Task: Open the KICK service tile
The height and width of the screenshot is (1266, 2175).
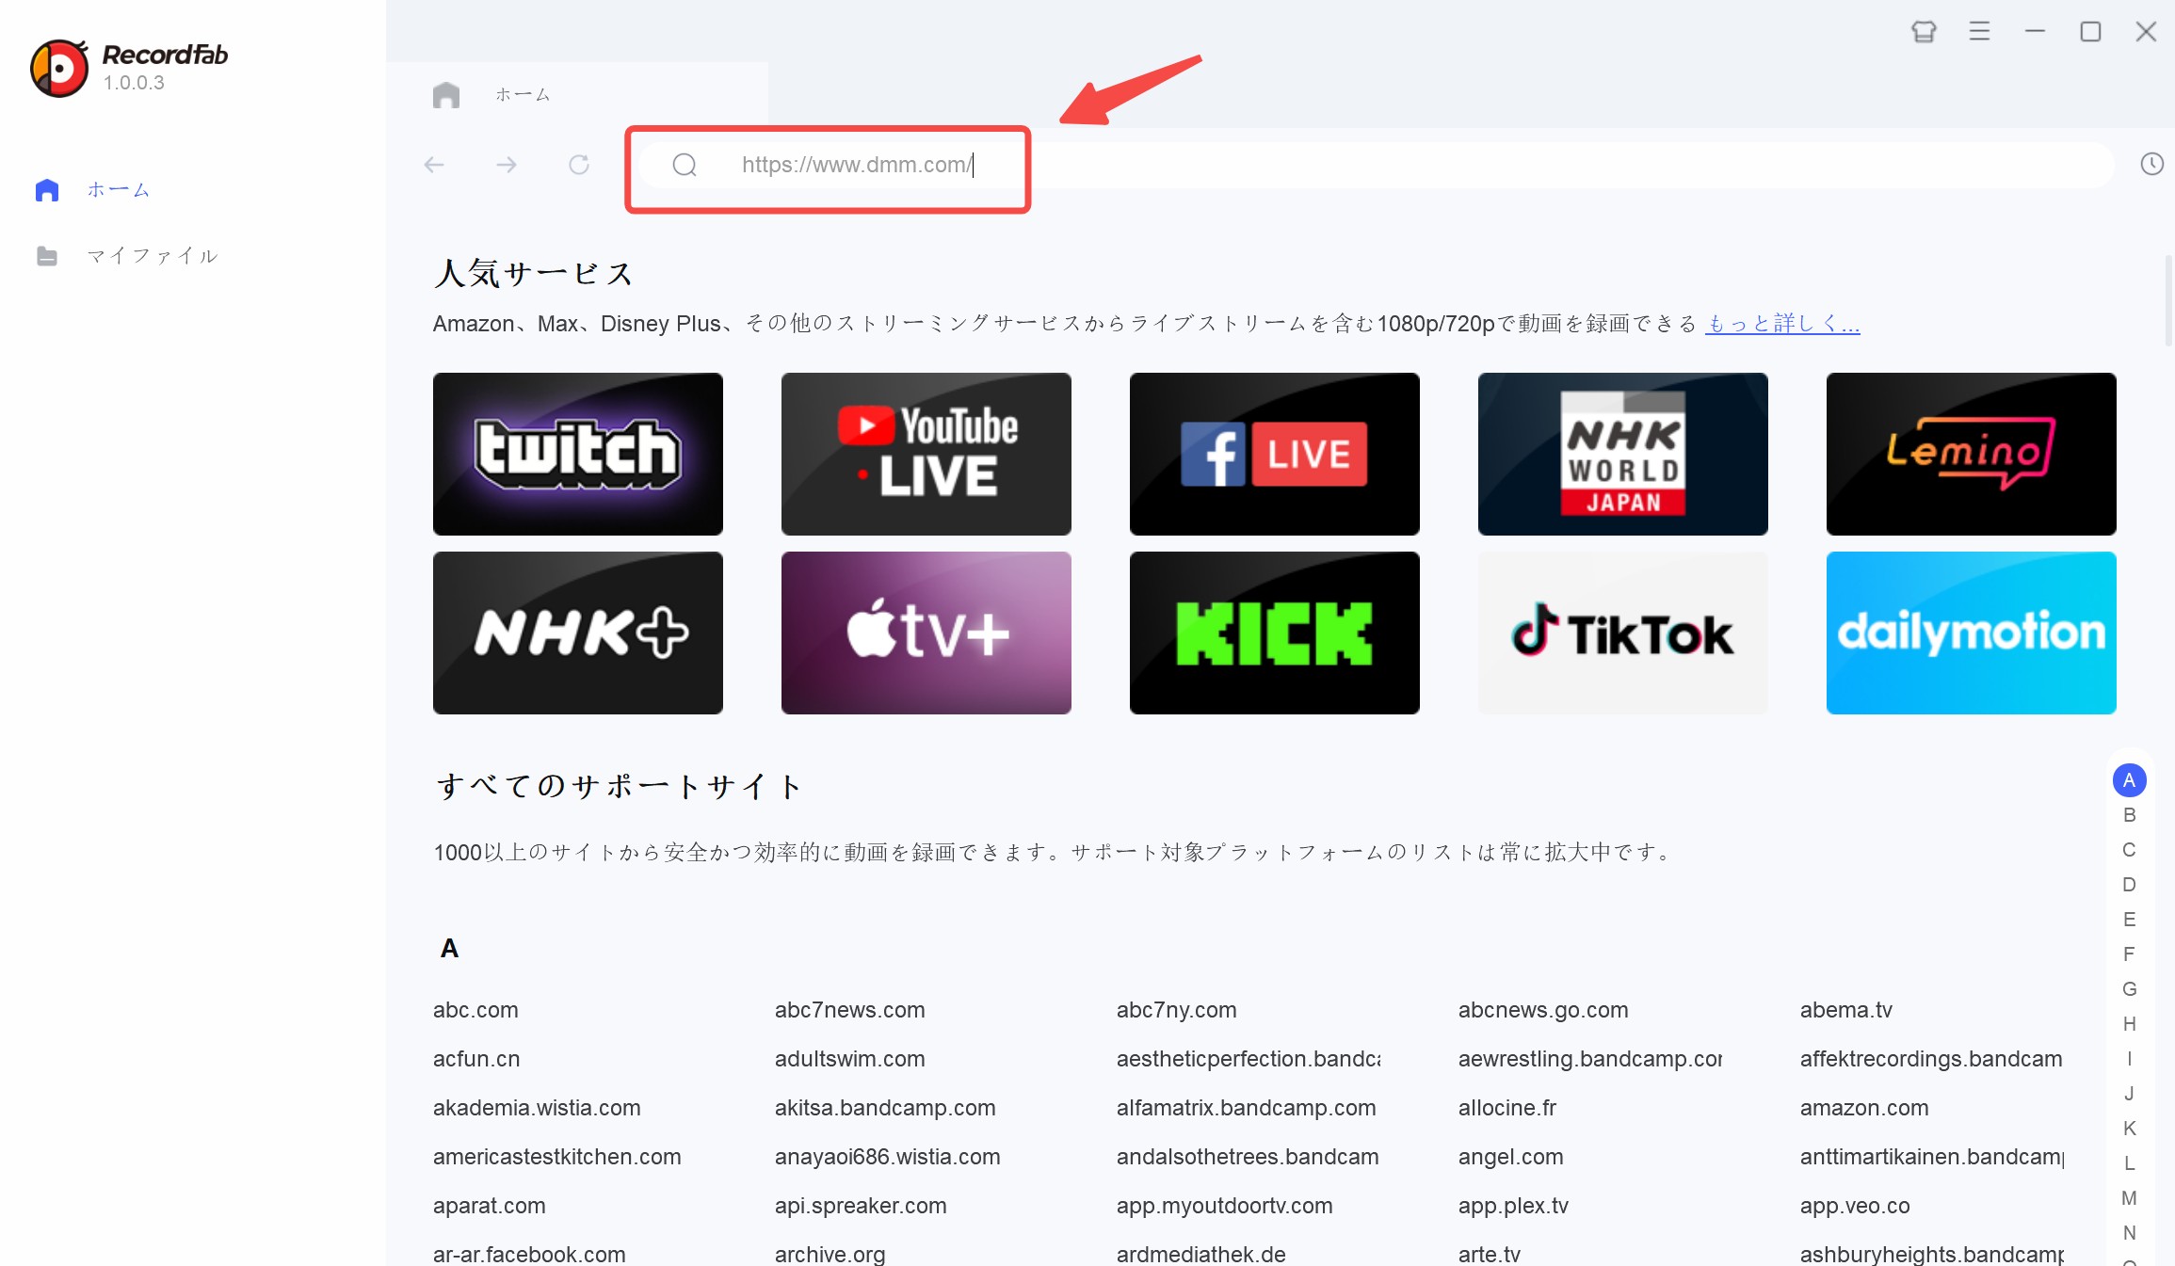Action: click(x=1275, y=633)
